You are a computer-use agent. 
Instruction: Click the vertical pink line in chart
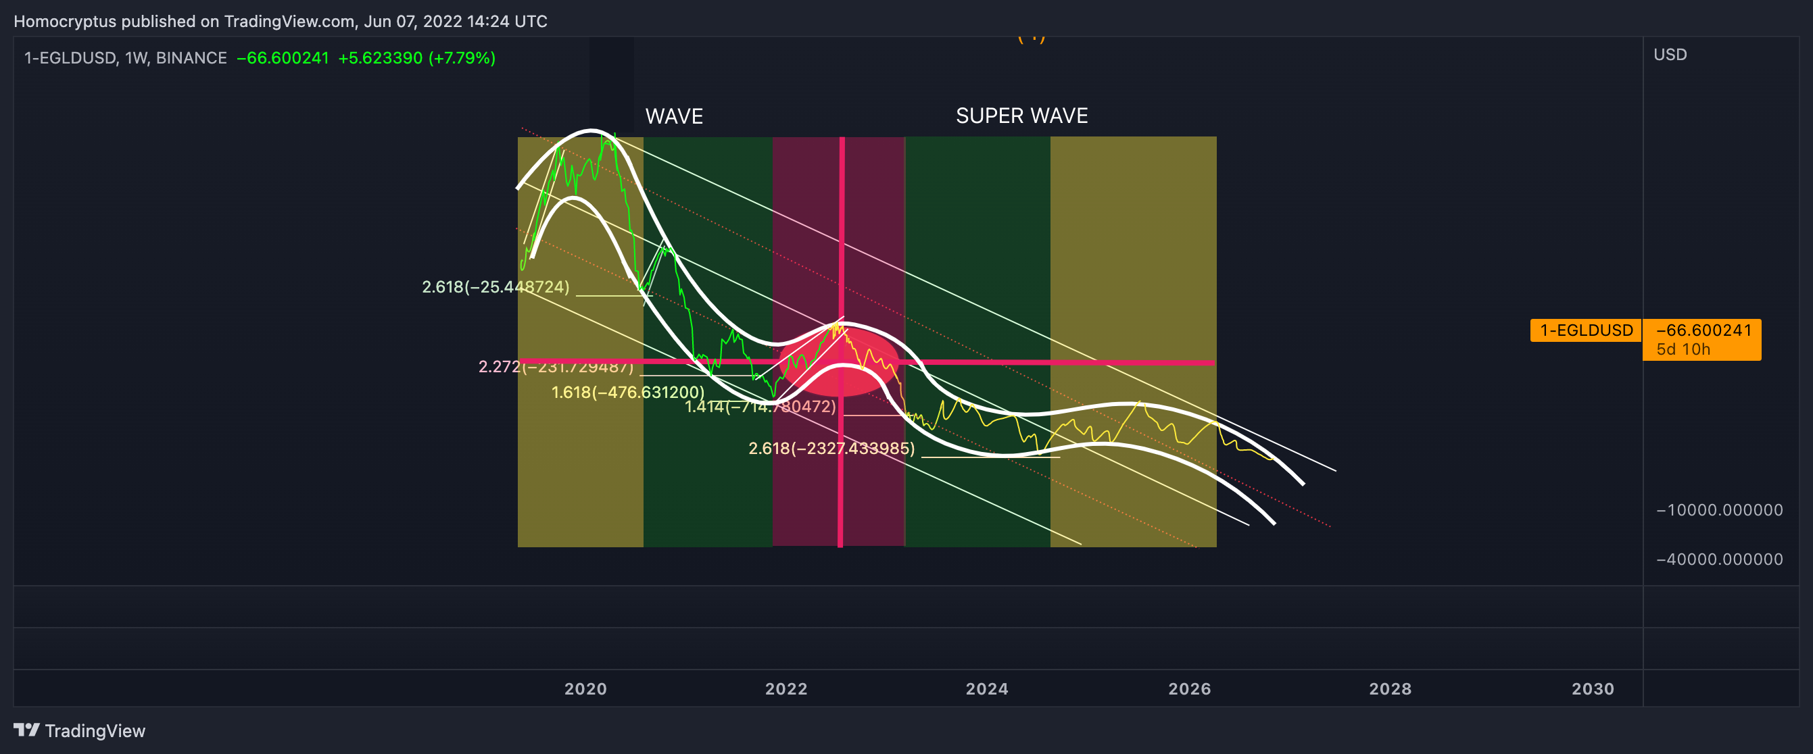click(x=841, y=342)
